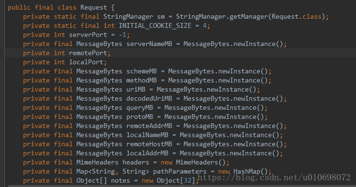
Task: Click StringManager.getManager method call
Action: pos(222,17)
